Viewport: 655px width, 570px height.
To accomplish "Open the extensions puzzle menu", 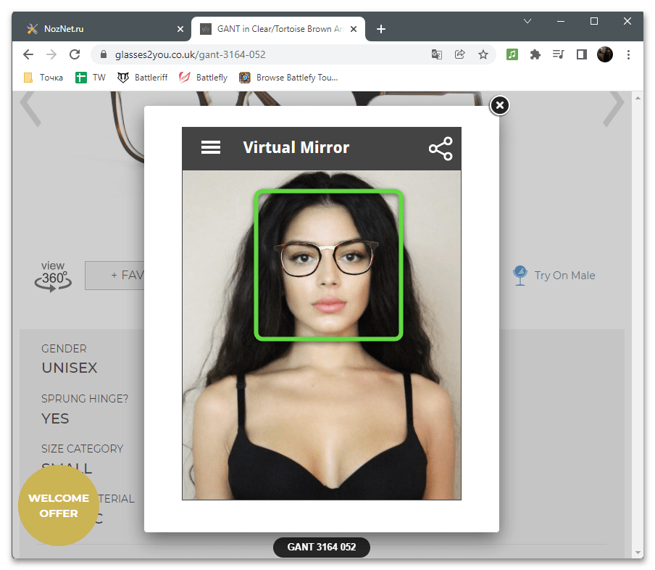I will [535, 54].
